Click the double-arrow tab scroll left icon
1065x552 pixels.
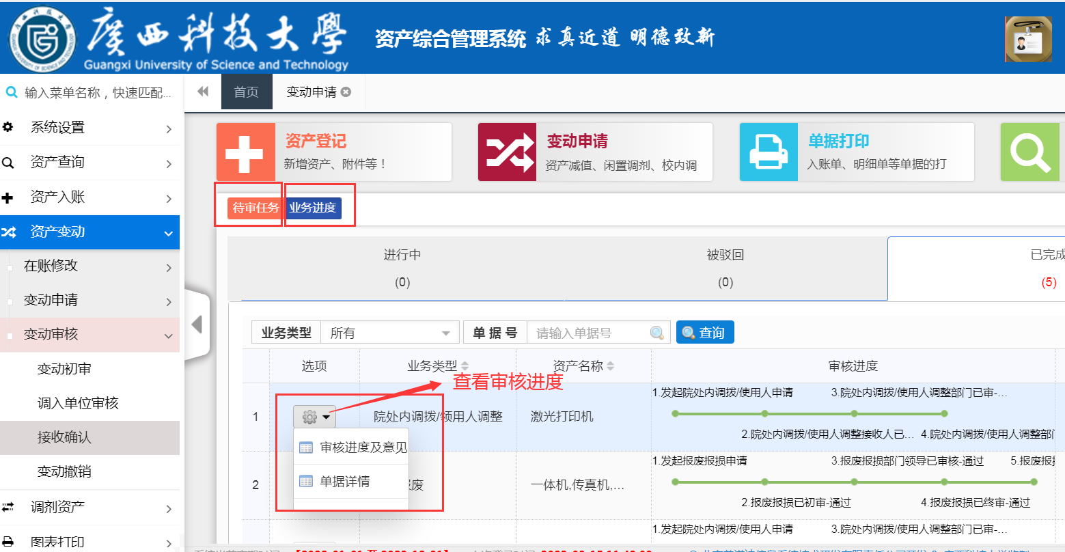[203, 92]
